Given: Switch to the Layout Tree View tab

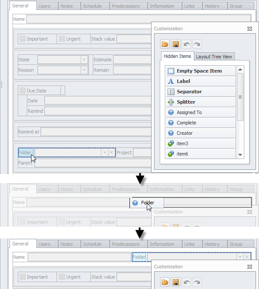Looking at the screenshot, I should pyautogui.click(x=214, y=57).
